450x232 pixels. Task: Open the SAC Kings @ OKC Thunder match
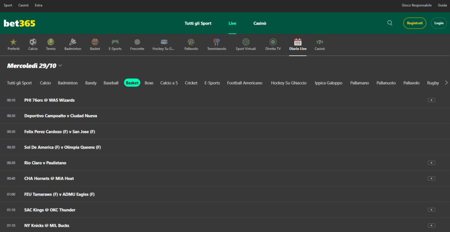click(x=50, y=210)
